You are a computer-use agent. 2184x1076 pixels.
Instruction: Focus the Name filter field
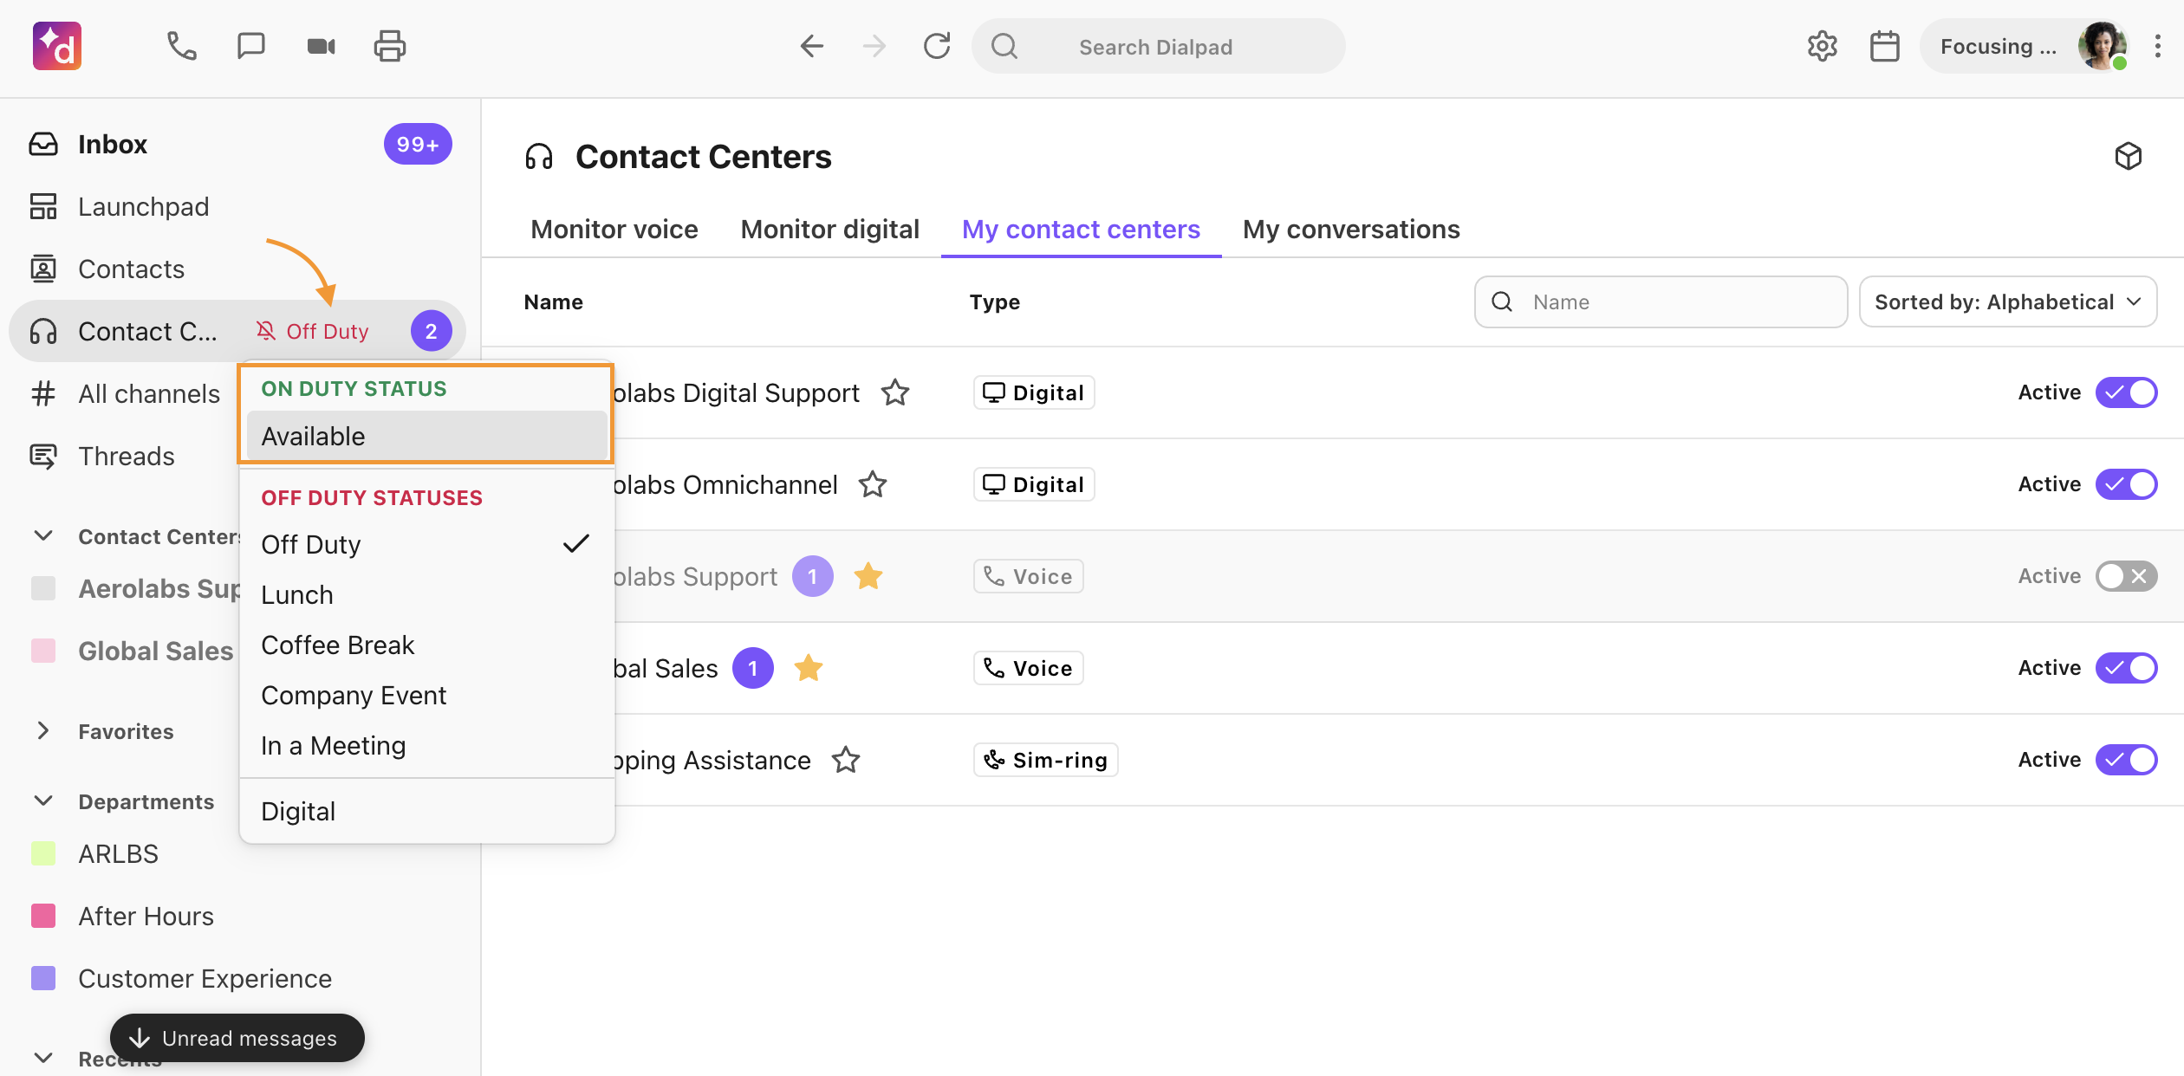1661,301
